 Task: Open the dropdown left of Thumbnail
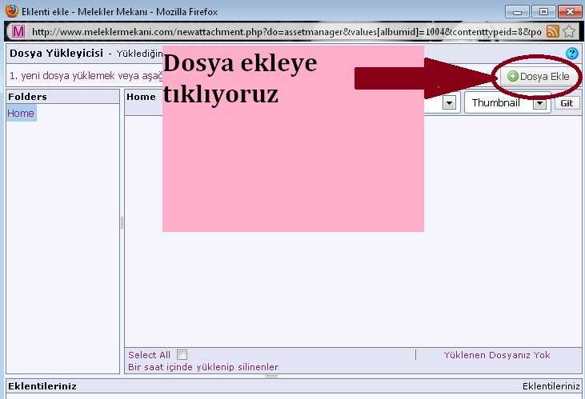click(x=449, y=102)
